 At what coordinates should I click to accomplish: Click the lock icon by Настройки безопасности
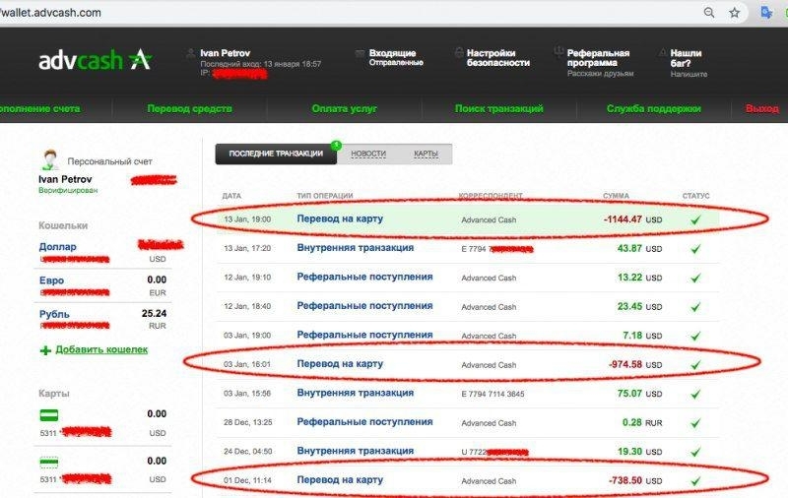(459, 52)
